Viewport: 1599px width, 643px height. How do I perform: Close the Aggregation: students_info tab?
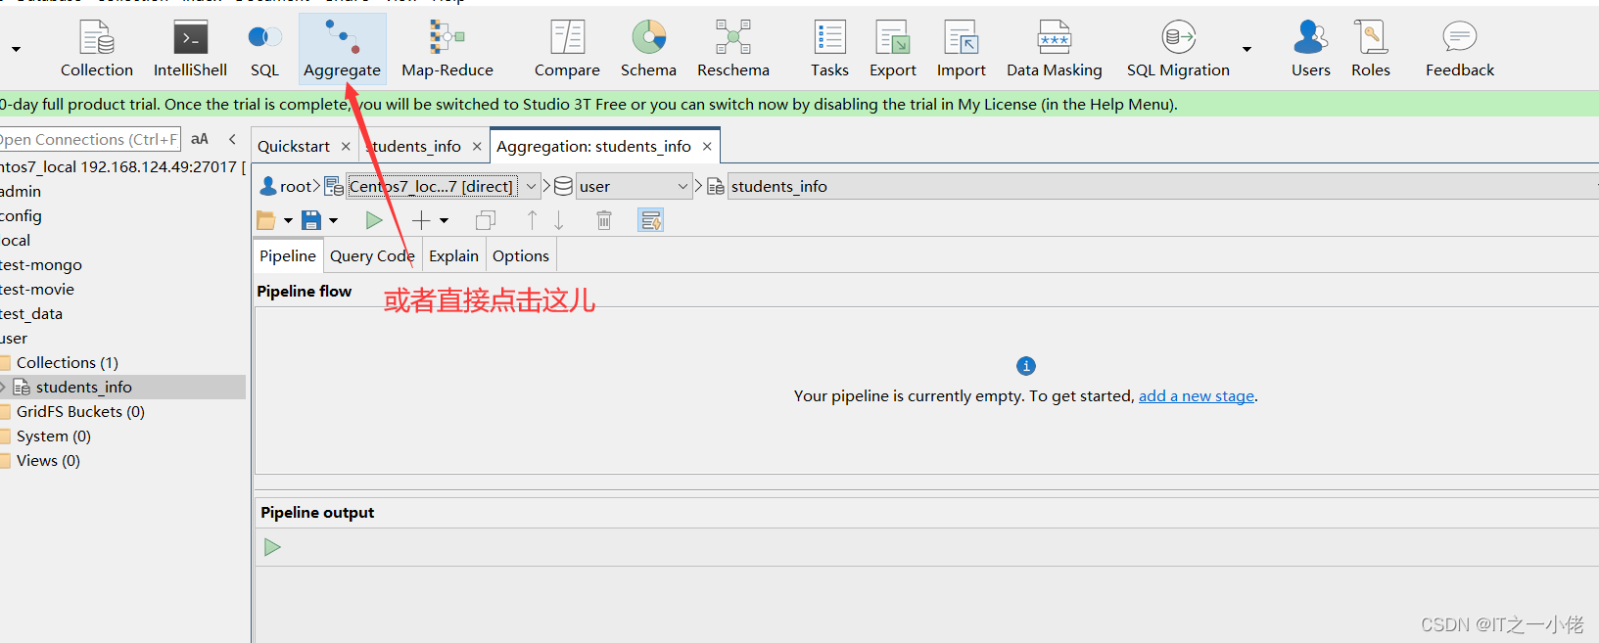pos(707,147)
